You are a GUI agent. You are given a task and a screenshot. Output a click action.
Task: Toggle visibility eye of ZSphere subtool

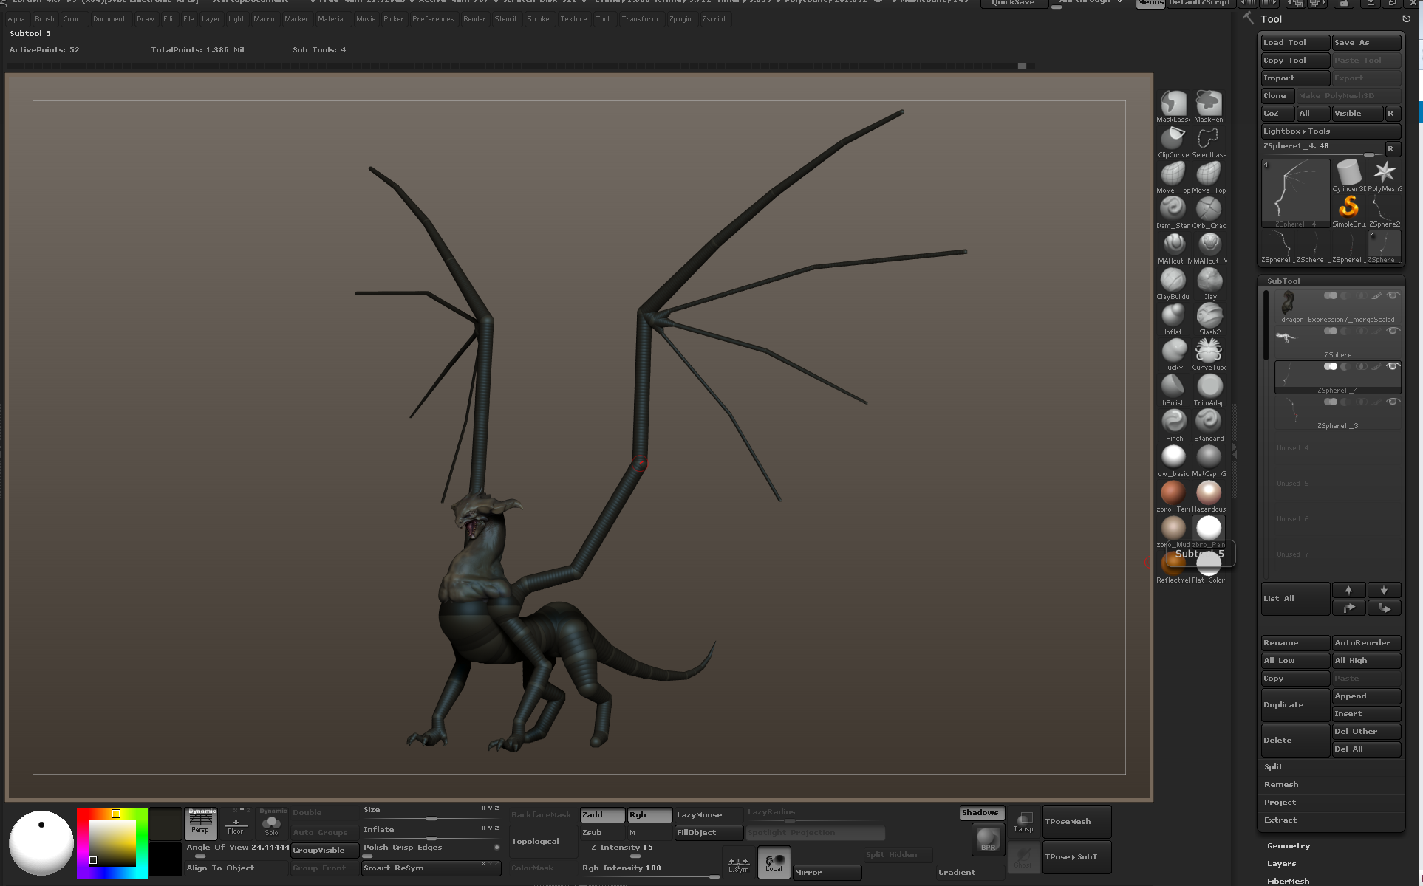pyautogui.click(x=1393, y=331)
